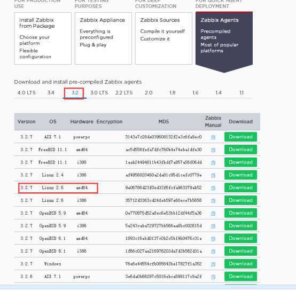Select MD5 hash of AIX 7.1 3.2.7 row
This screenshot has width=296, height=290.
163,137
